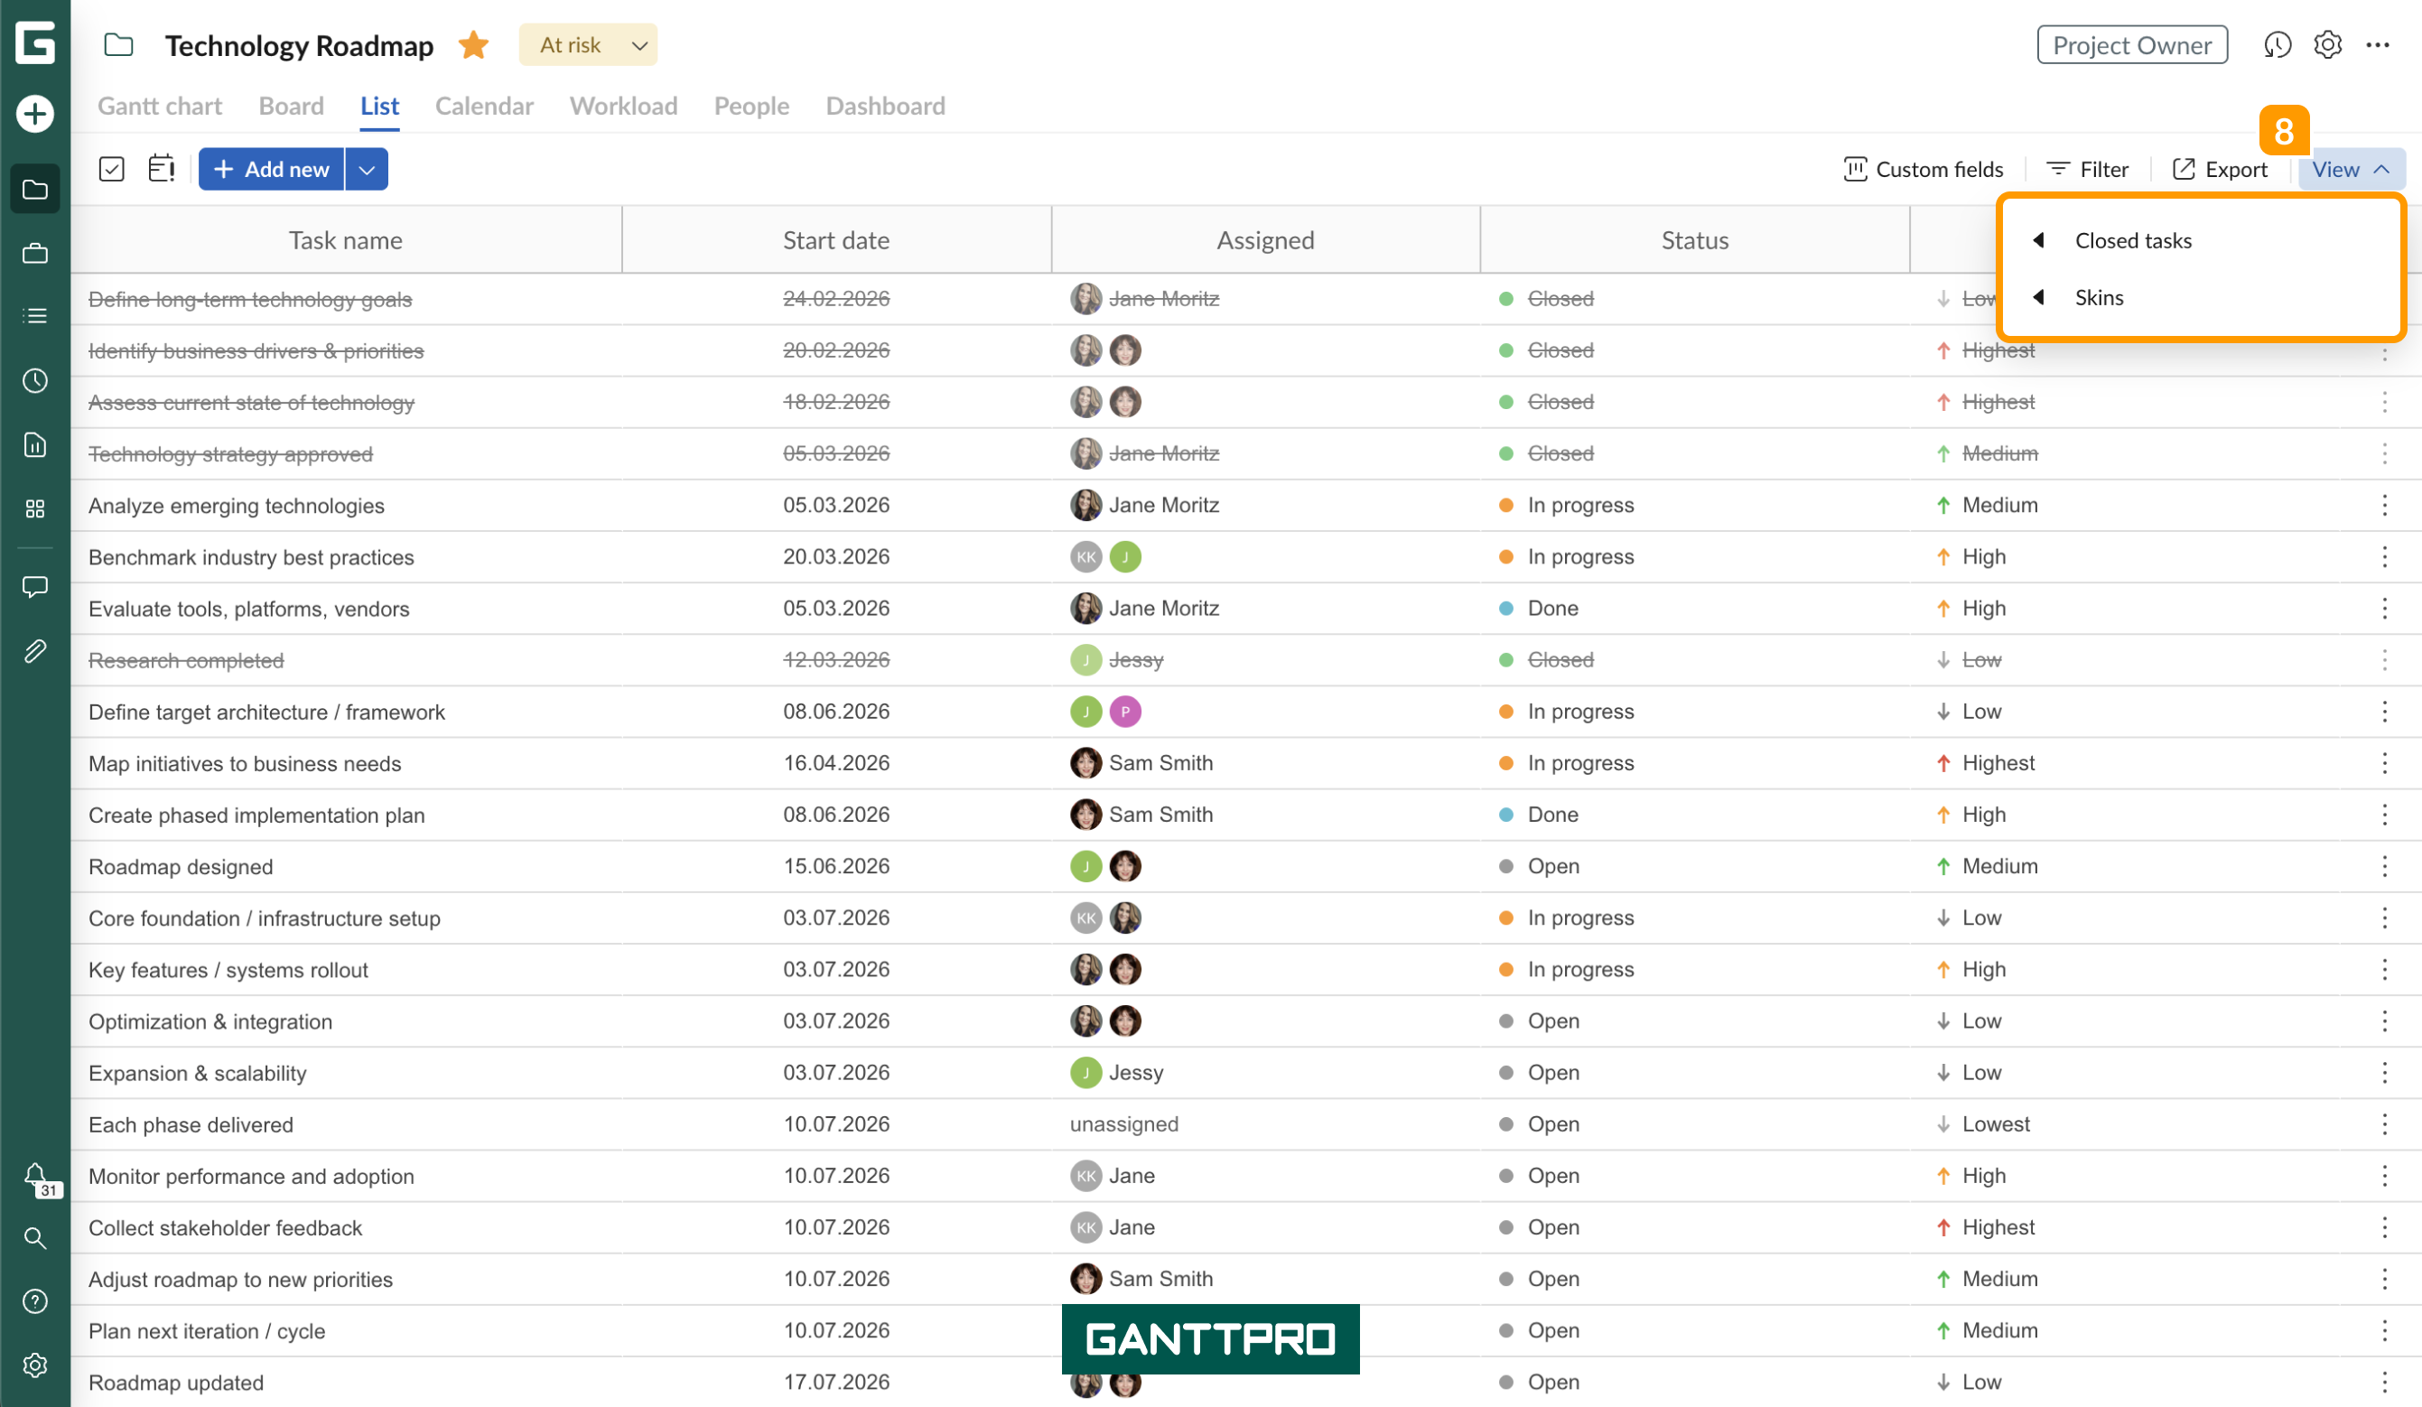This screenshot has width=2422, height=1407.
Task: Open apps grid icon in sidebar
Action: (x=35, y=508)
